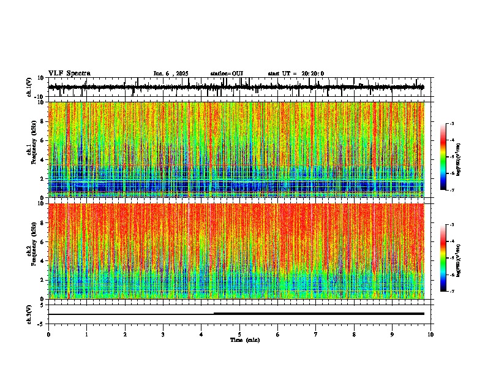
Task: Click the time axis tick label '8'
Action: tap(354, 335)
